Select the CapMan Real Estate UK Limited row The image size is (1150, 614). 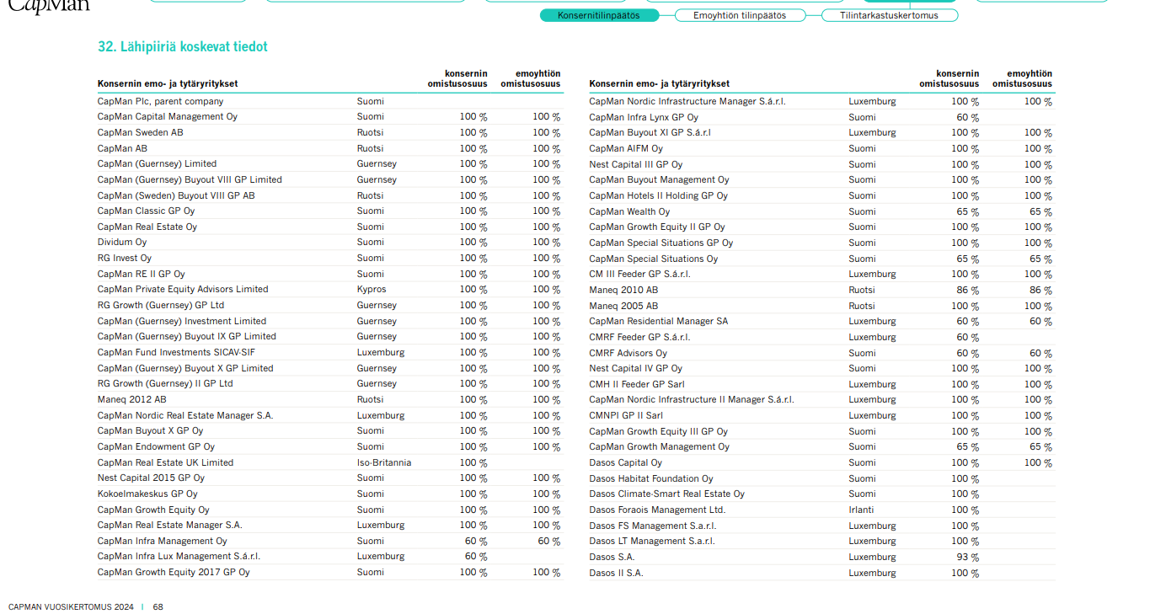(165, 462)
